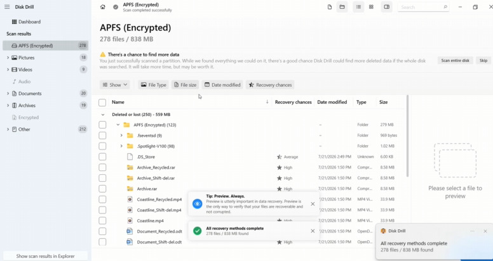Expand the Other chevron in sidebar
Screen dimensions: 493x261
tap(8, 129)
